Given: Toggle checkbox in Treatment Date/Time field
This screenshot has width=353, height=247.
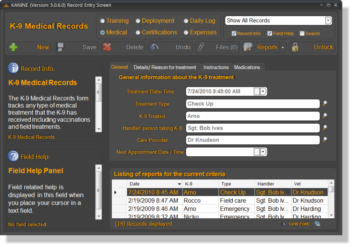Looking at the screenshot, I should [x=257, y=91].
